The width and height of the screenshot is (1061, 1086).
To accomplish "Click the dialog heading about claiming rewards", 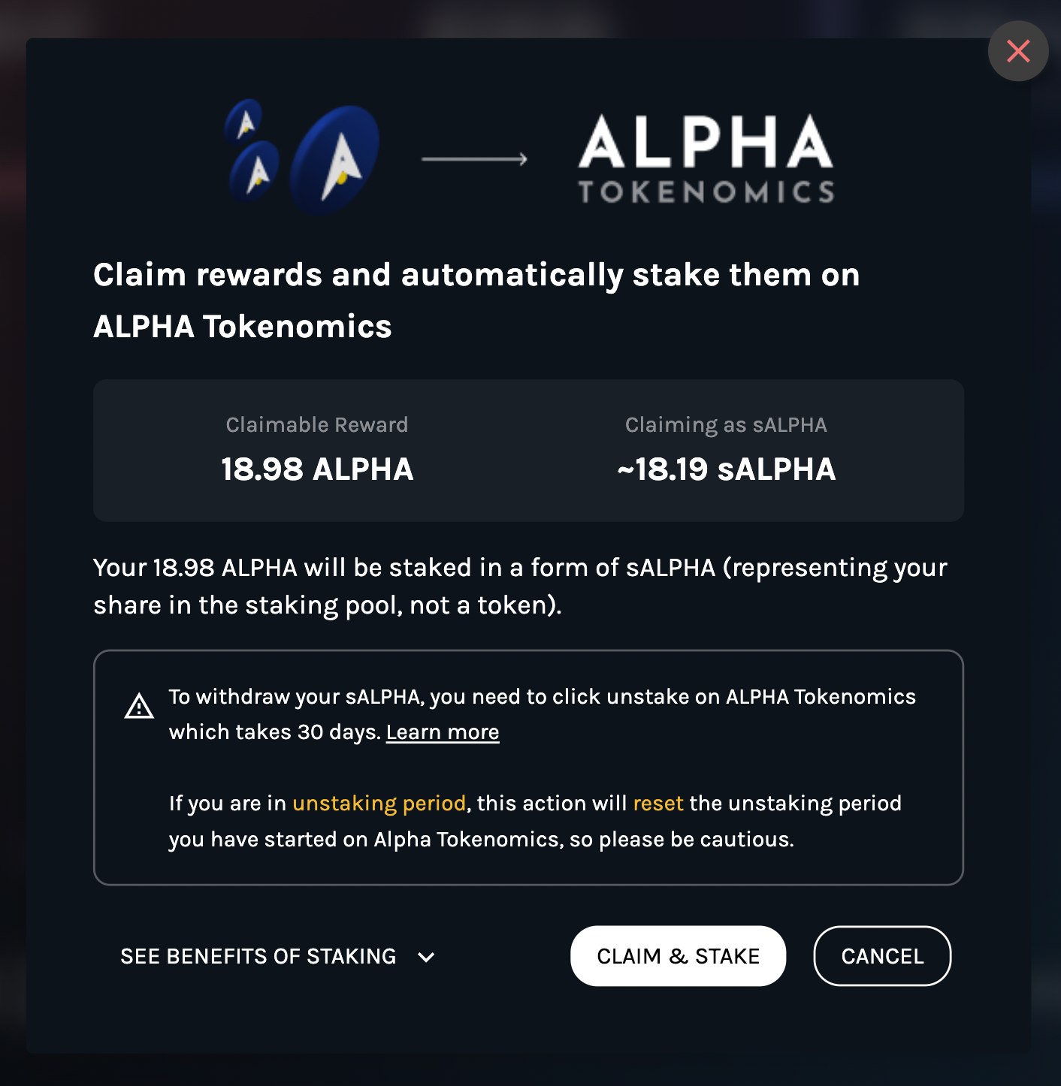I will click(x=476, y=300).
